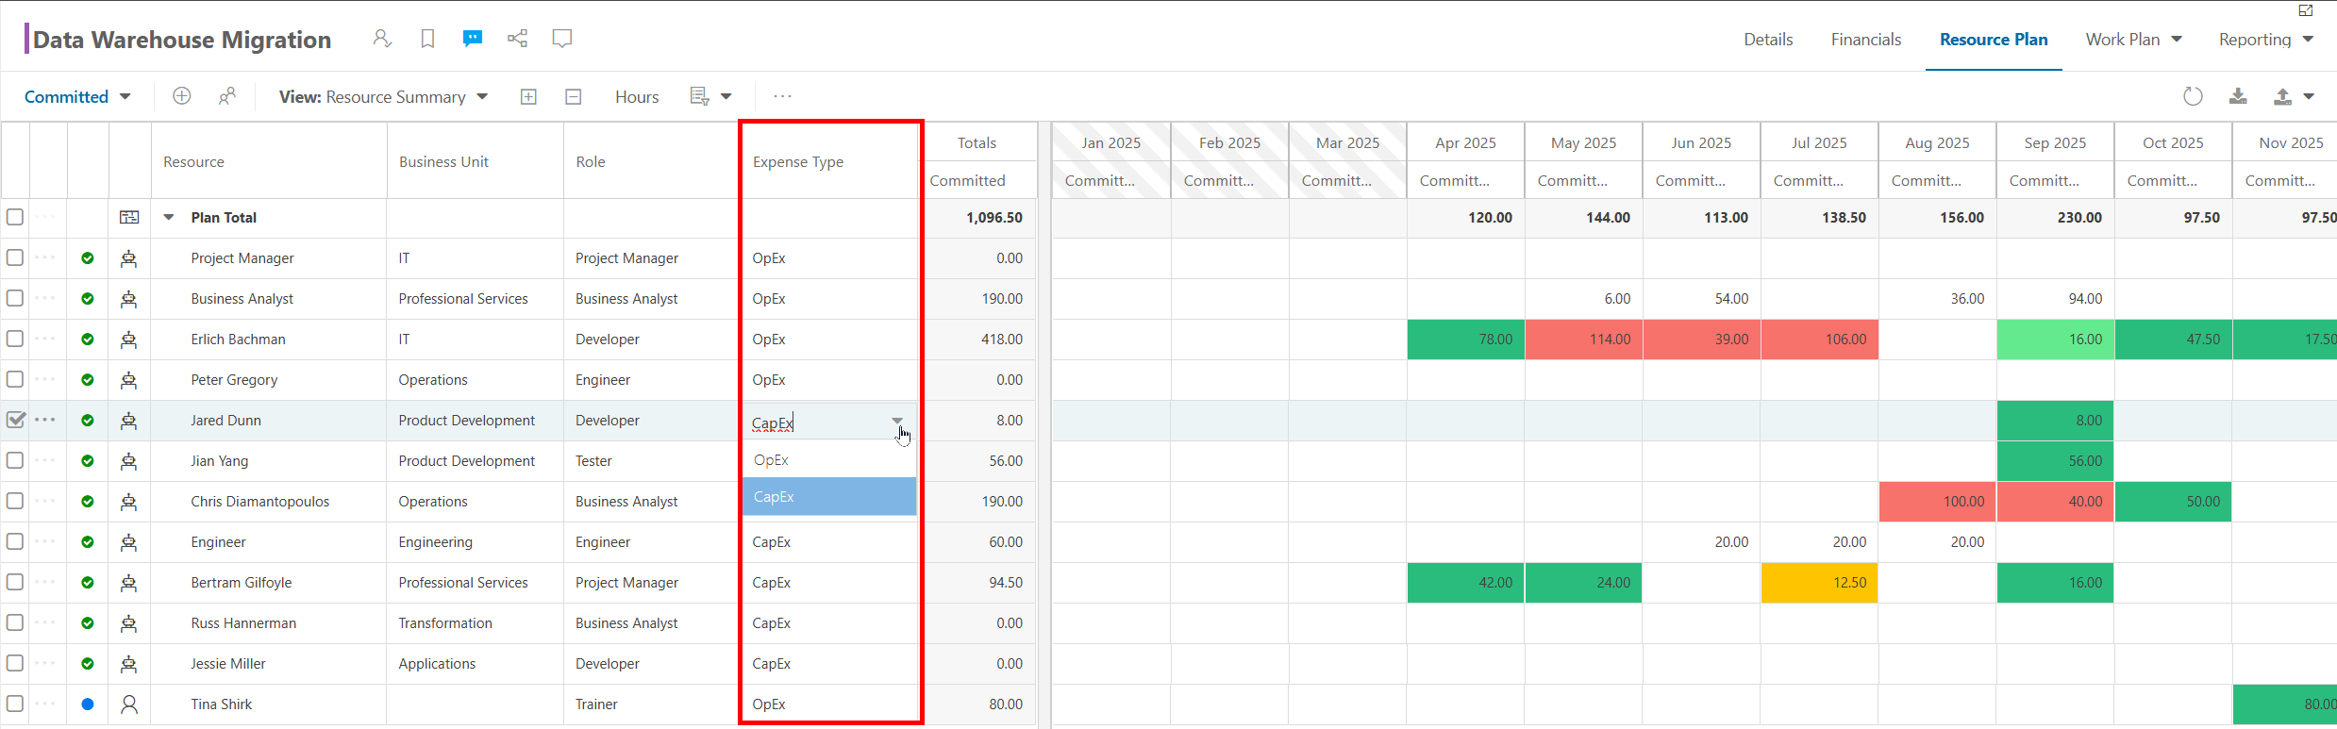Click the share icon in header

pos(517,39)
